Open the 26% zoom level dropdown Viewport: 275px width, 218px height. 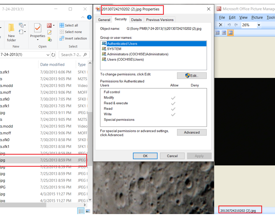click(x=259, y=25)
